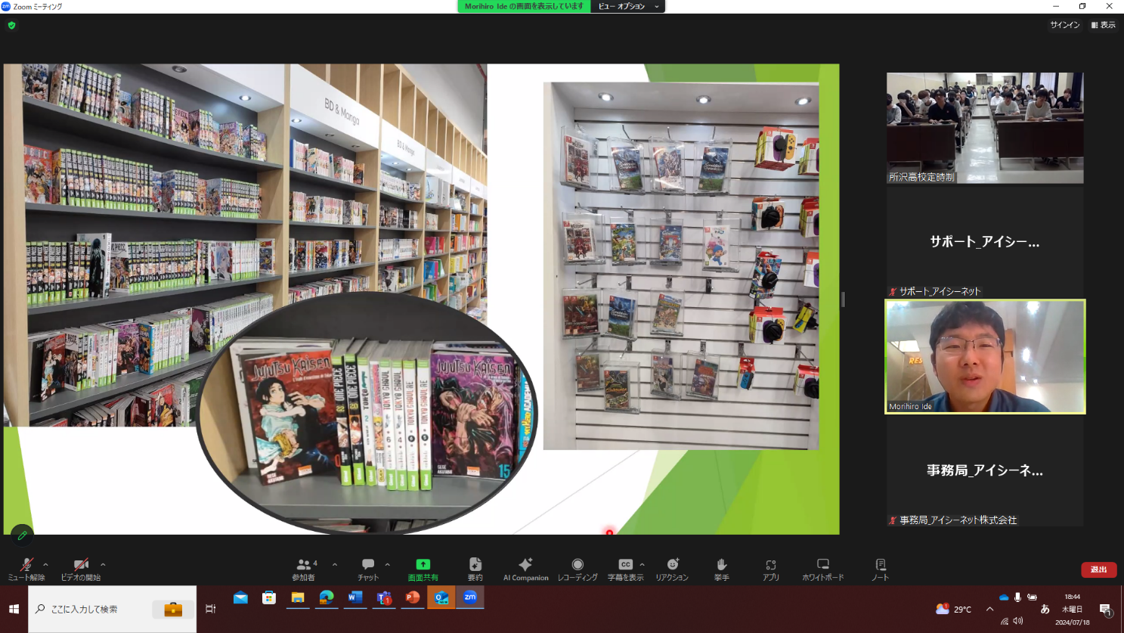Open network Wi-Fi tray icon
Viewport: 1124px width, 633px height.
[x=1004, y=621]
